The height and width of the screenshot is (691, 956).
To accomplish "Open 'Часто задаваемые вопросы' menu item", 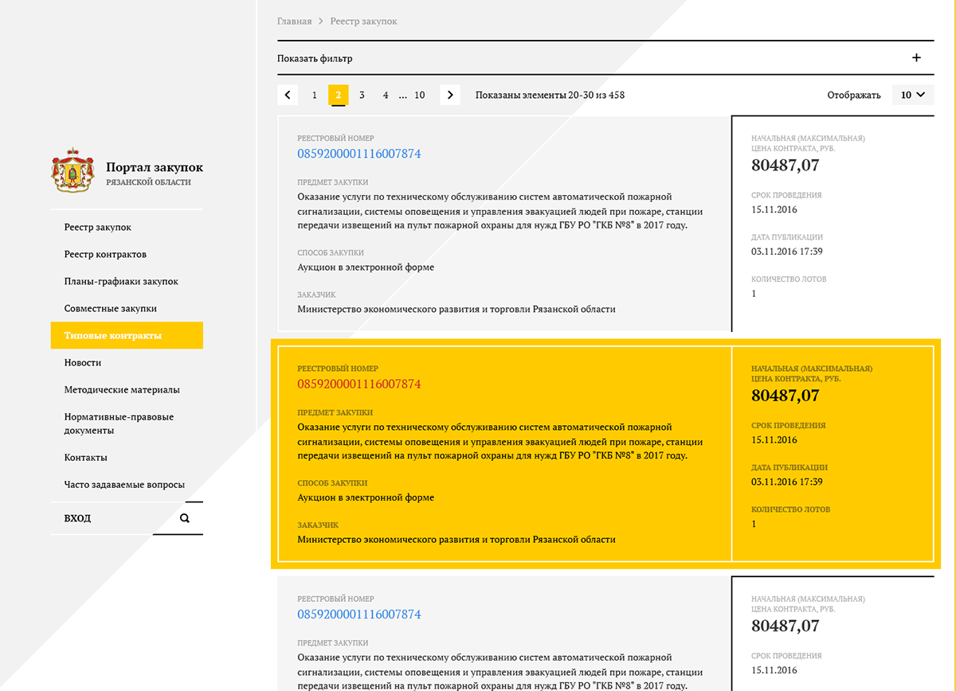I will (124, 485).
